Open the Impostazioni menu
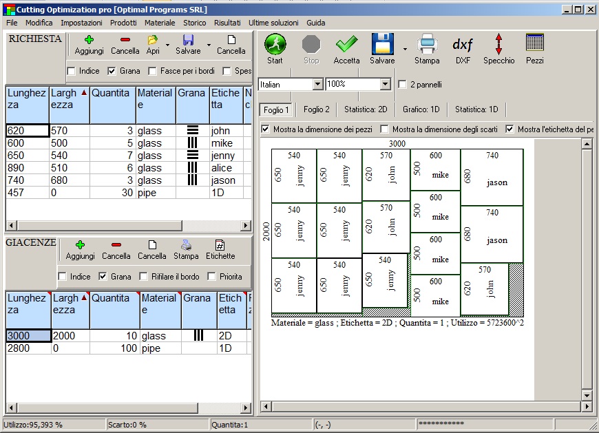 [81, 23]
